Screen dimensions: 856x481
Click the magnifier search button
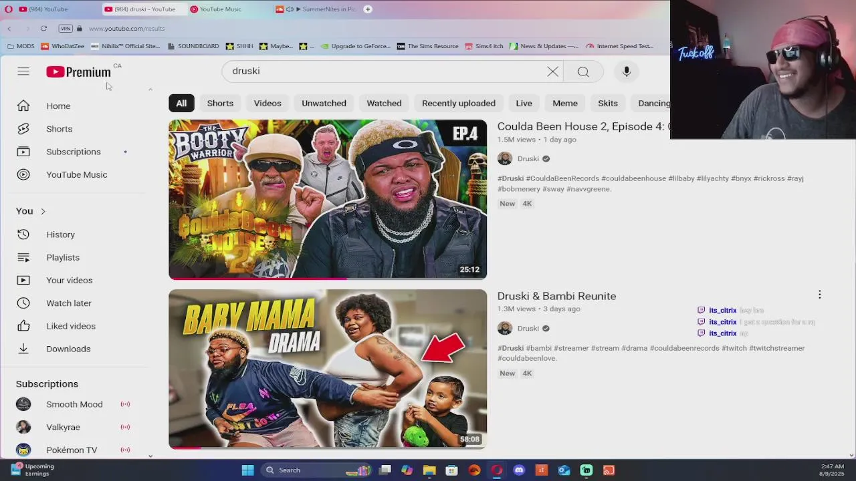coord(583,71)
